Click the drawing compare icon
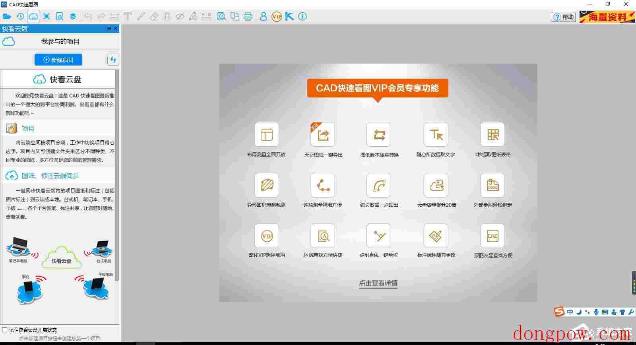 [x=235, y=16]
